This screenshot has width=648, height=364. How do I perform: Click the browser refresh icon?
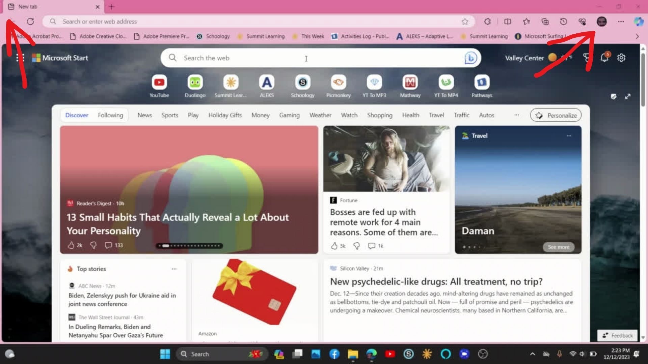pyautogui.click(x=30, y=22)
